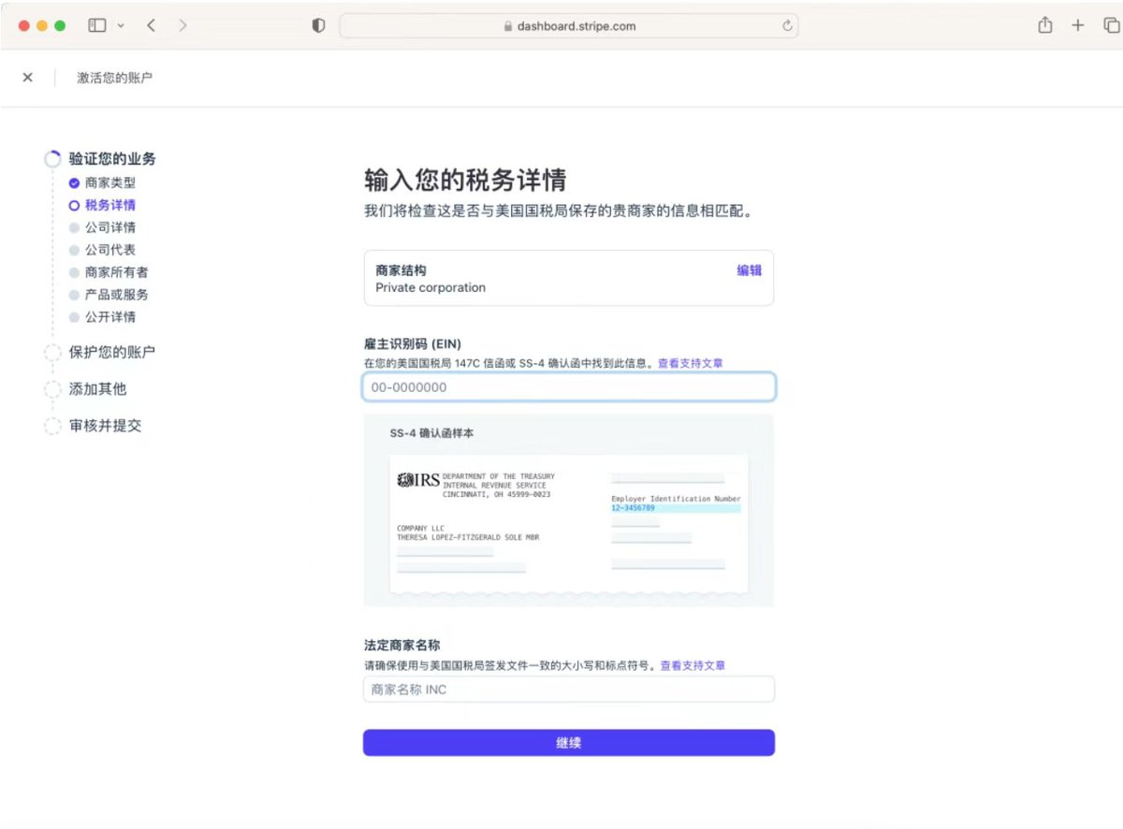Click the Safari forward arrow
This screenshot has height=829, width=1123.
click(x=182, y=26)
